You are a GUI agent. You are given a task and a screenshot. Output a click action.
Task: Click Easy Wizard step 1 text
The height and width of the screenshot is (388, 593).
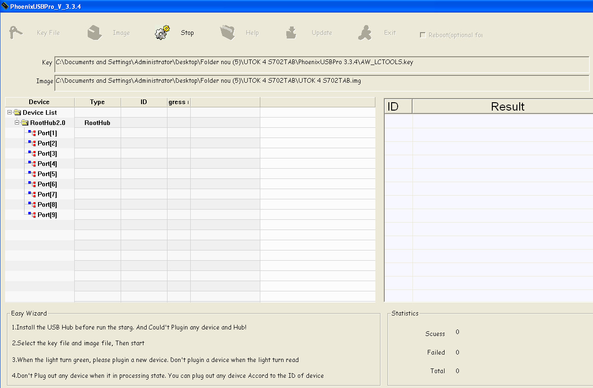[x=129, y=327]
